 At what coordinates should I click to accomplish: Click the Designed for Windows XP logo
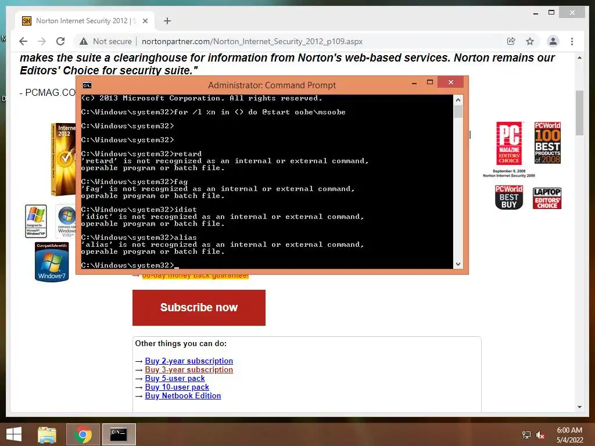pyautogui.click(x=36, y=221)
